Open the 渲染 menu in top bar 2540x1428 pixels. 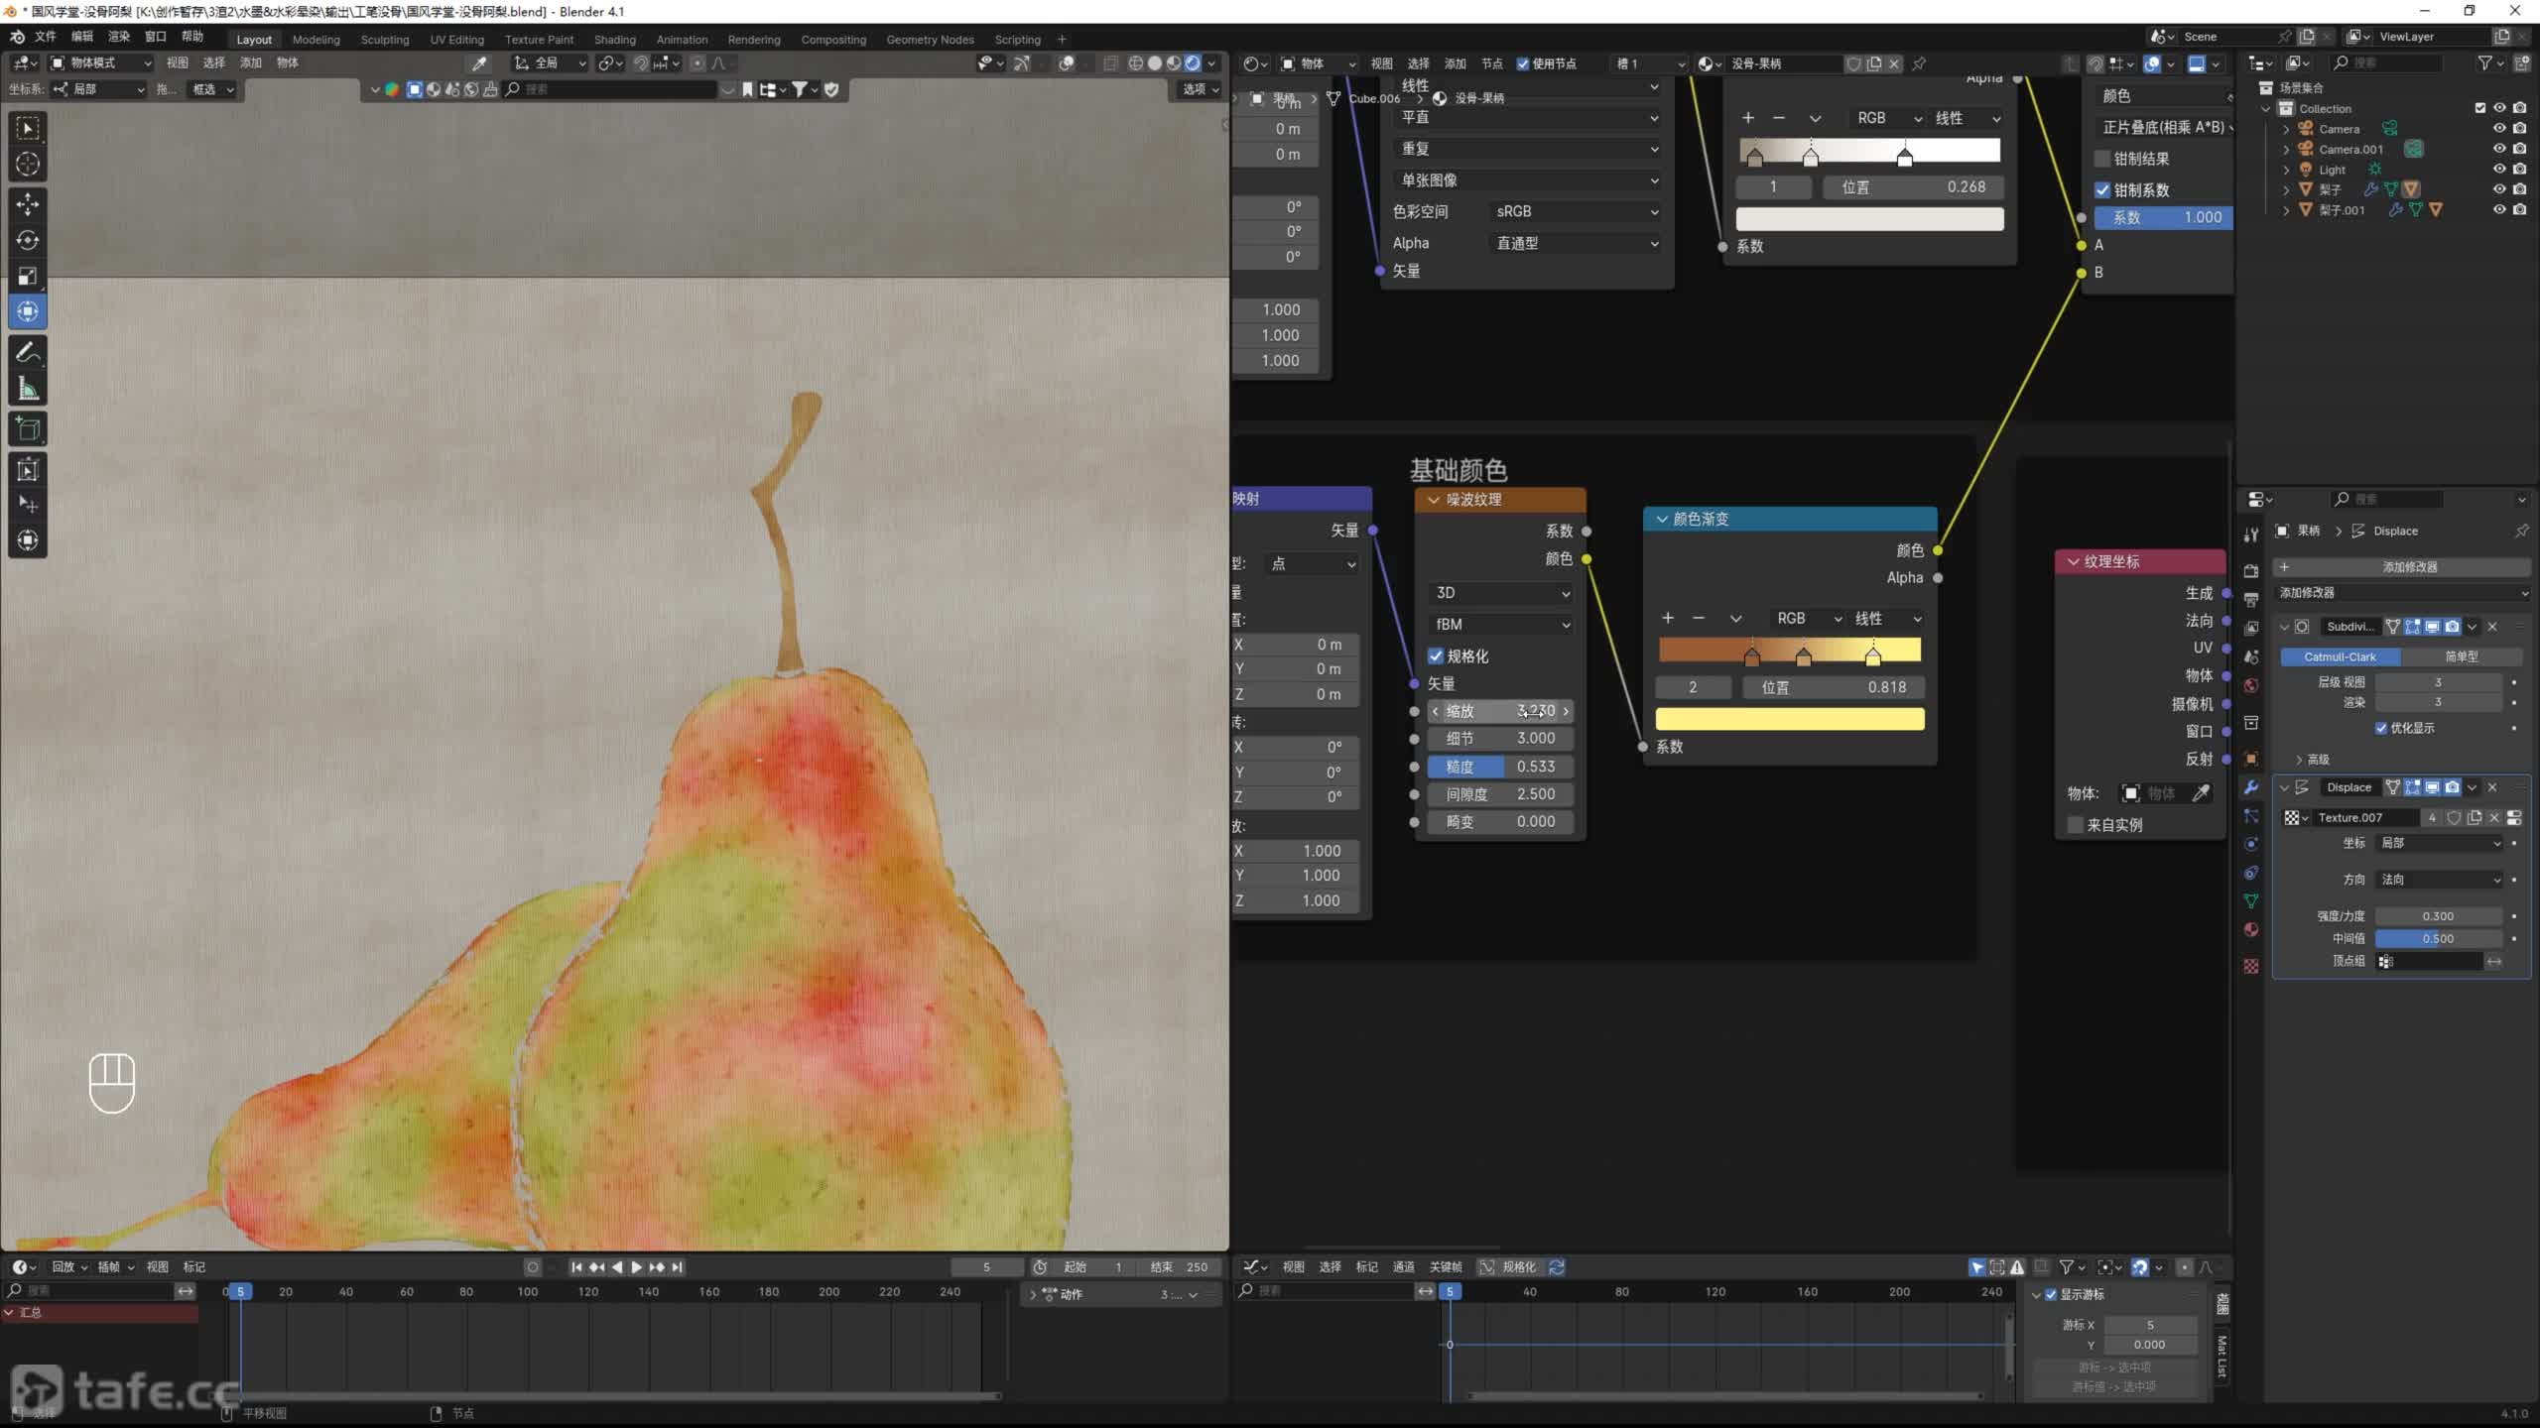click(118, 37)
